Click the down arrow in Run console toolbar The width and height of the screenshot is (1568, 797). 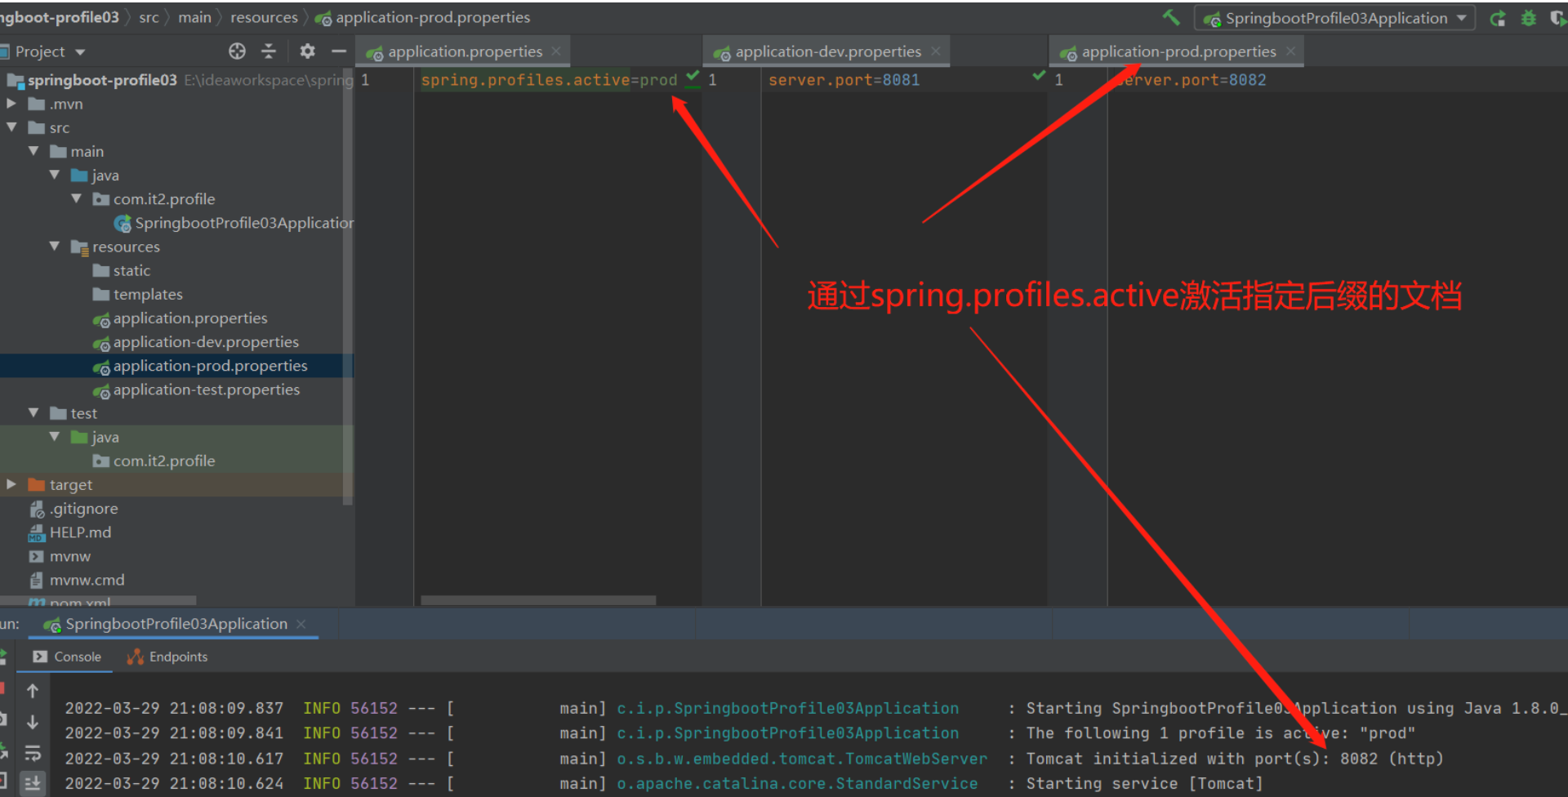[x=33, y=722]
